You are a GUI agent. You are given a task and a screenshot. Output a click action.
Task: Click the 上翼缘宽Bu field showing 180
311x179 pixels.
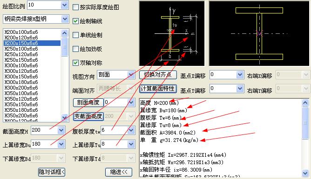(x=44, y=144)
